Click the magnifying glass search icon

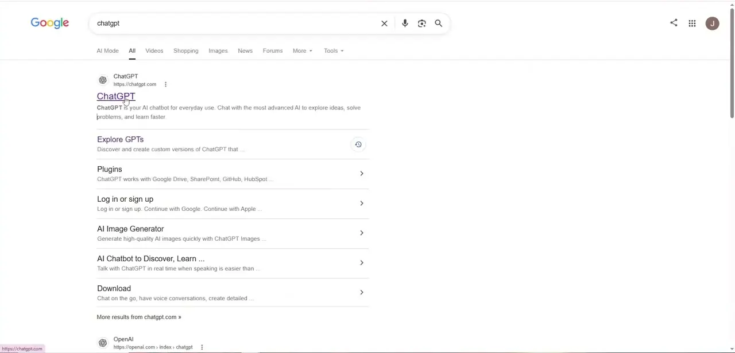coord(439,23)
